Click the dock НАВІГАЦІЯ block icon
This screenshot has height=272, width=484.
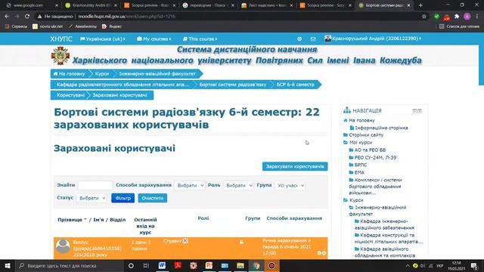[x=420, y=111]
